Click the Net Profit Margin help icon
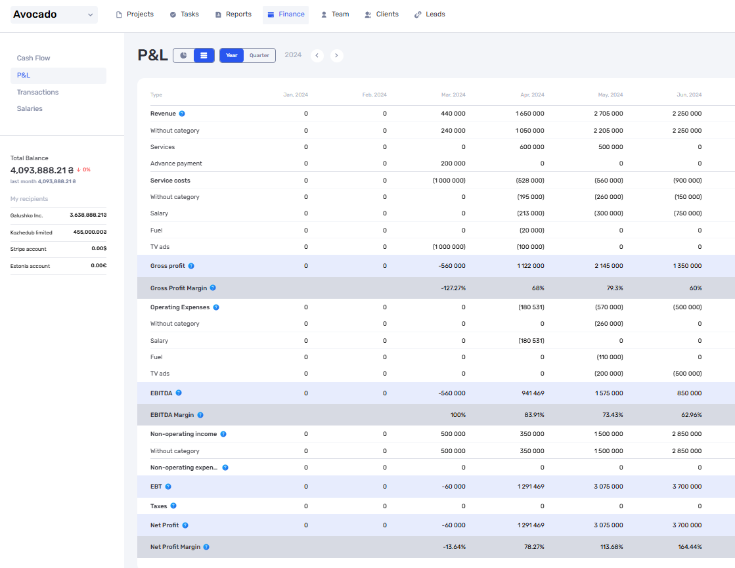 pyautogui.click(x=206, y=547)
